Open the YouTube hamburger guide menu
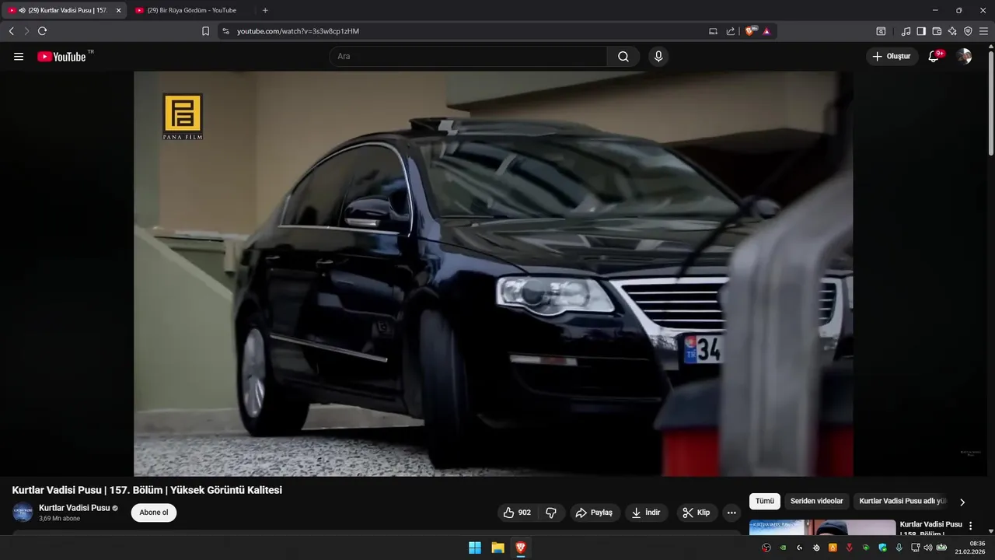995x560 pixels. tap(19, 57)
